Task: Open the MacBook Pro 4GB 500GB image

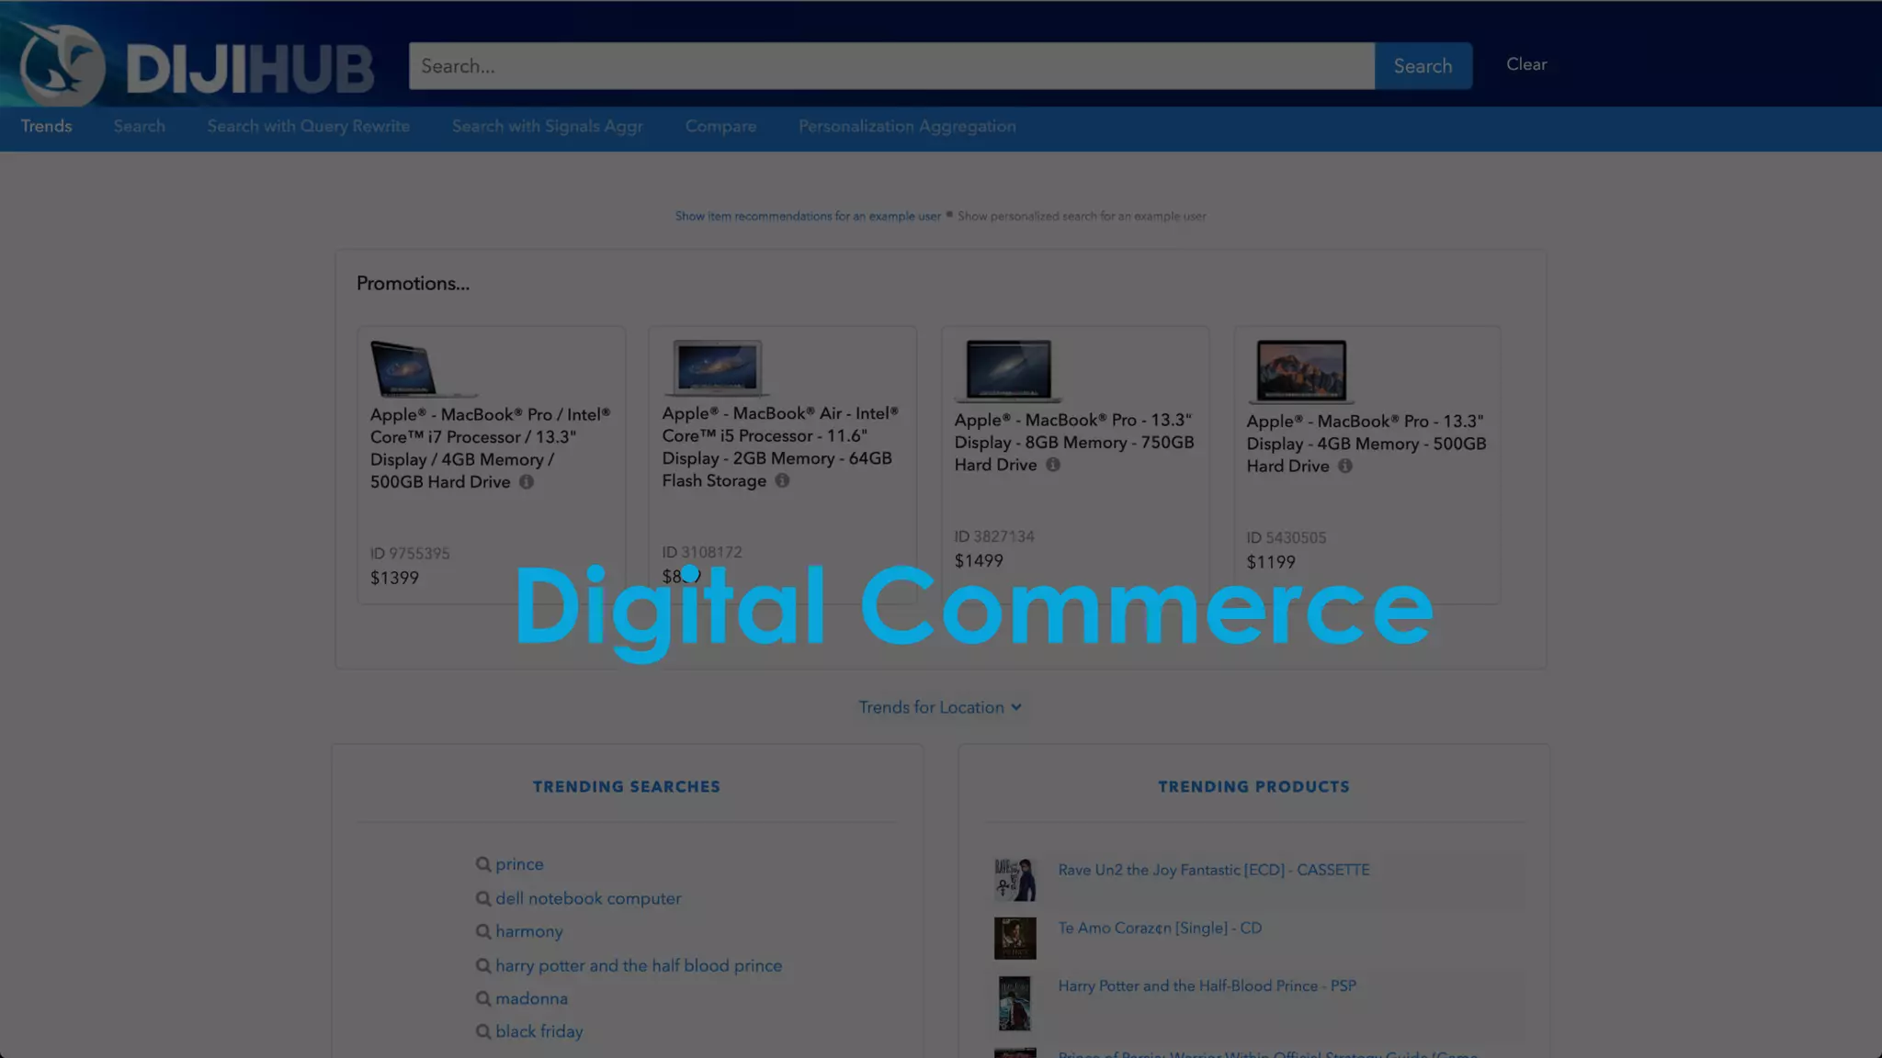Action: click(1300, 372)
